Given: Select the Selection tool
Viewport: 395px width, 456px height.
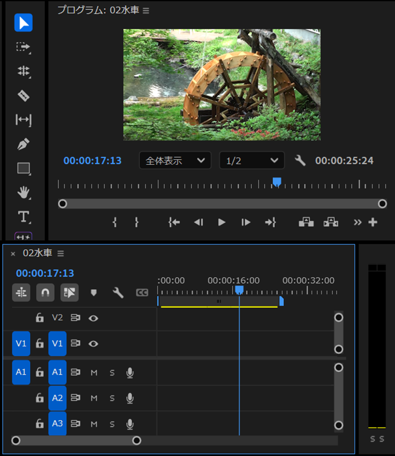Looking at the screenshot, I should (23, 23).
